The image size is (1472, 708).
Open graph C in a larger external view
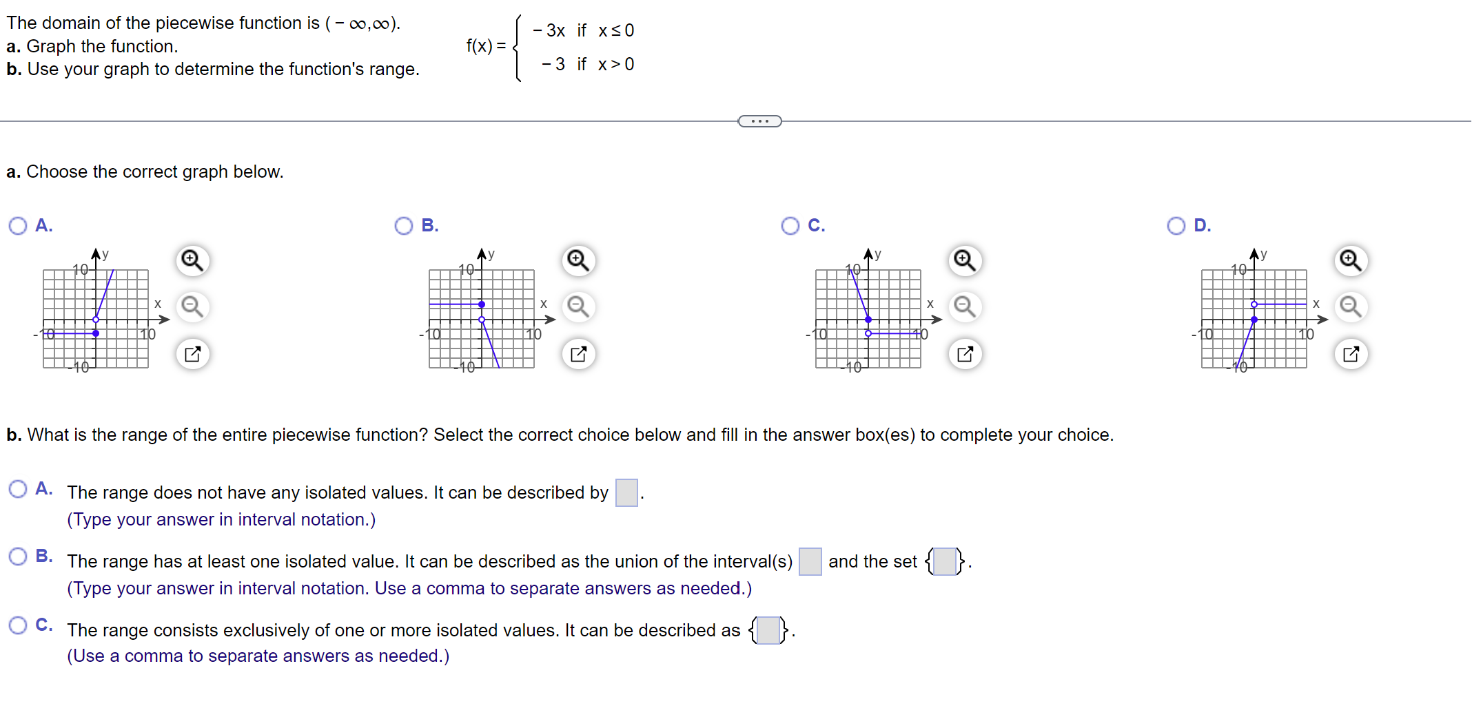(x=966, y=354)
